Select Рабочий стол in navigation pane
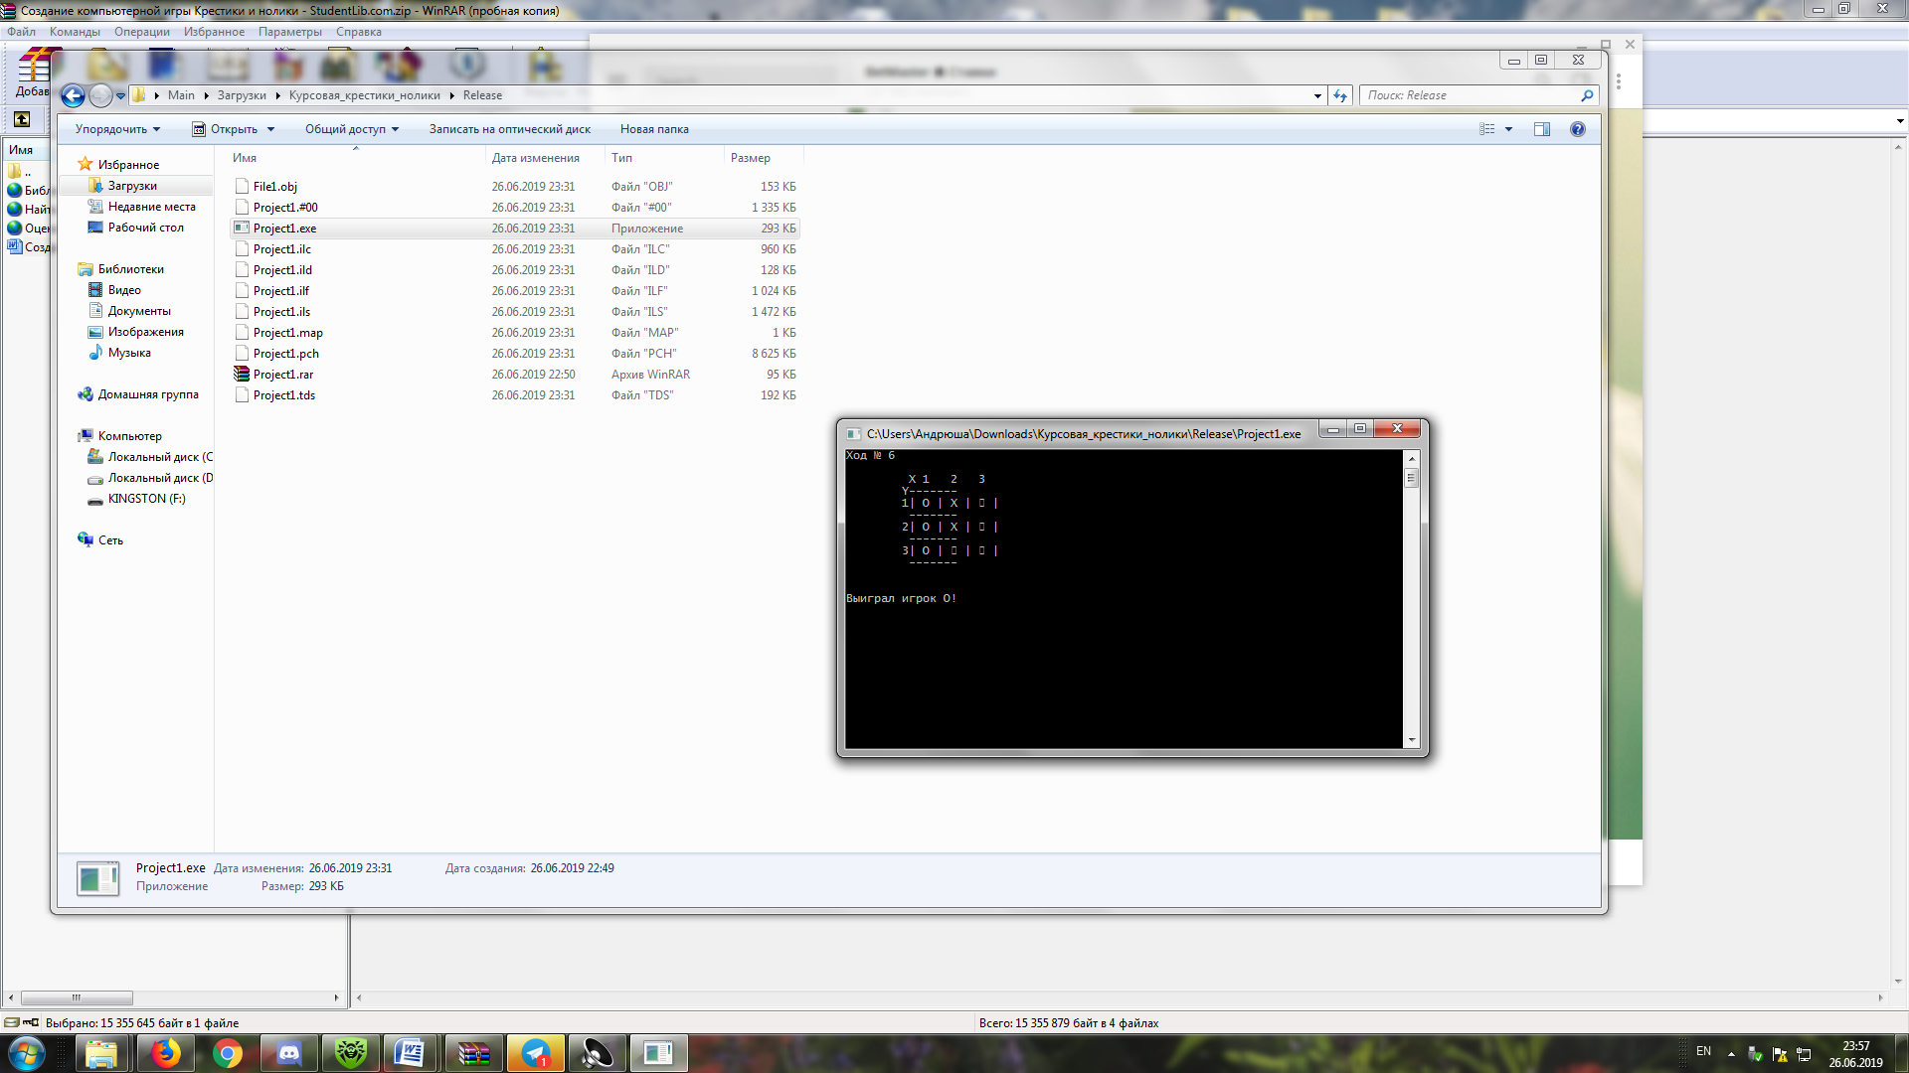The width and height of the screenshot is (1909, 1073). (145, 228)
